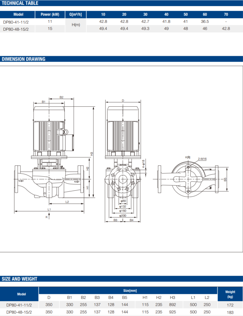243x316 pixels.
Task: Select DP80-48-15/2 in the size table
Action: point(19,312)
